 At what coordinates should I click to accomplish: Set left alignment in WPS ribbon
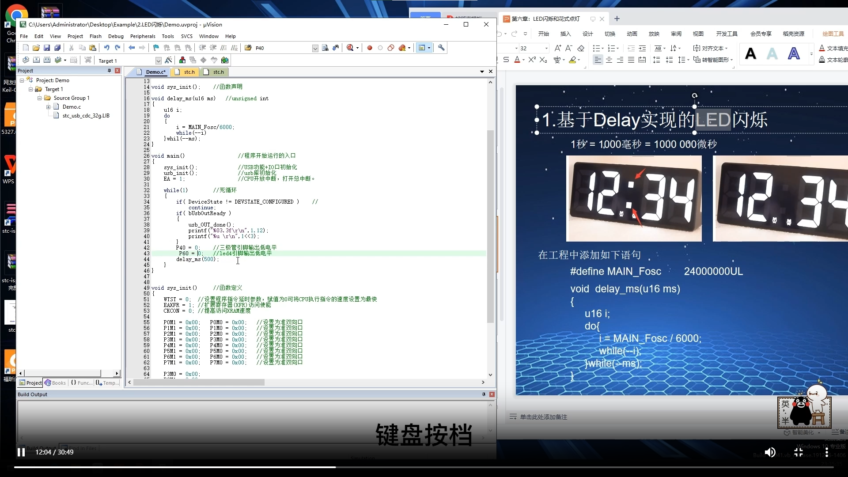click(598, 60)
